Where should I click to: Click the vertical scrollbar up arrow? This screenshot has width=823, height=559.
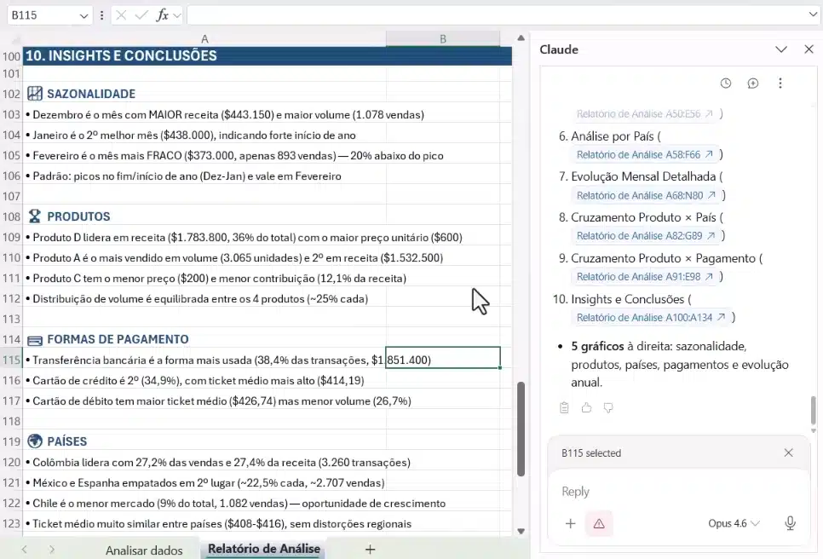(x=521, y=37)
